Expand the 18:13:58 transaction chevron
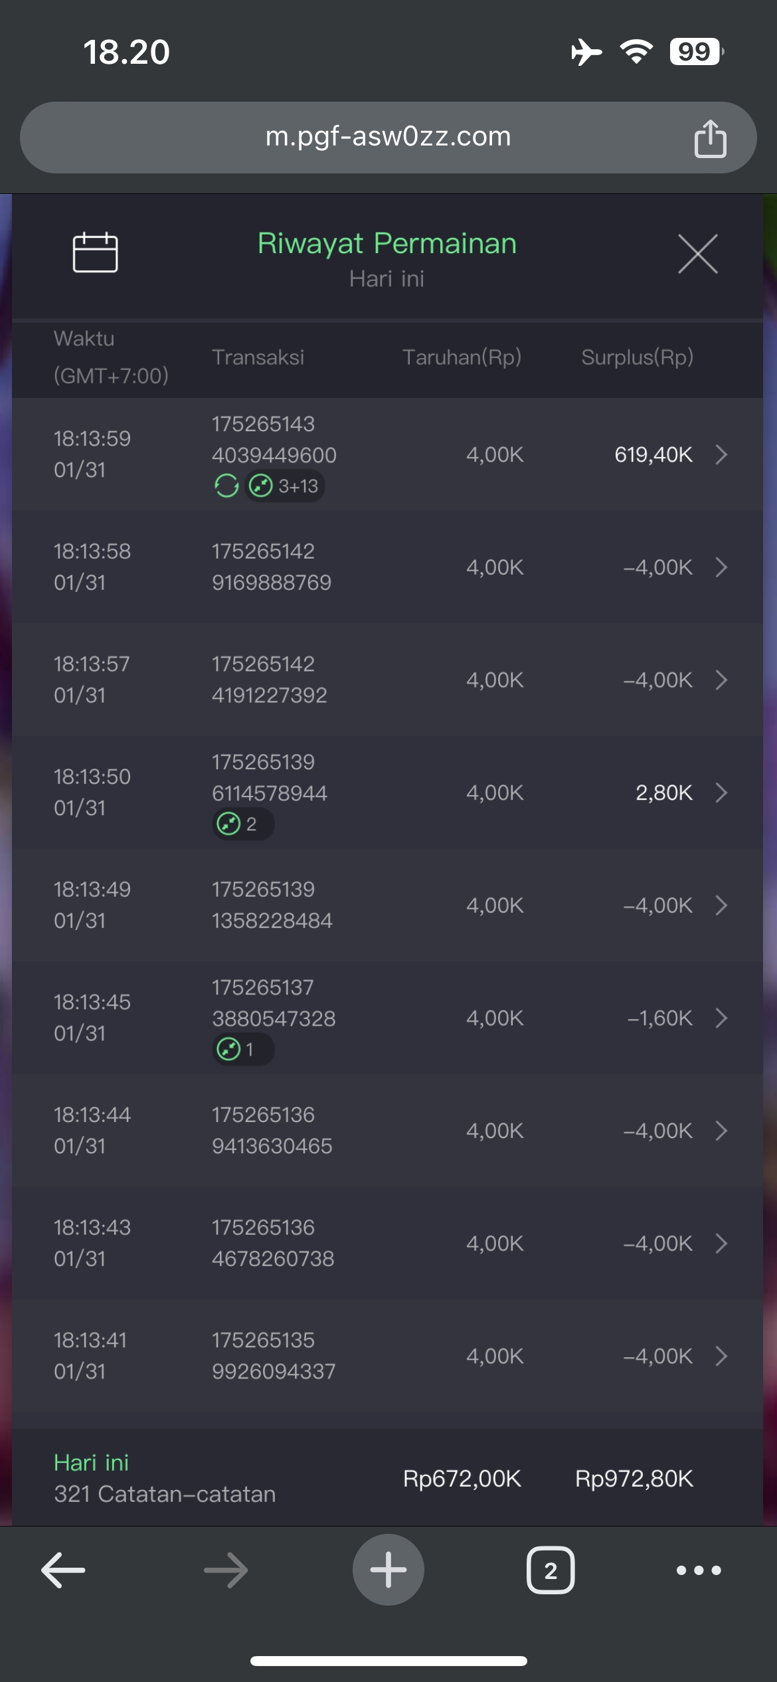Screen dimensions: 777x1682 click(x=721, y=567)
